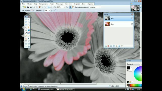Open layer properties in Слои panel
This screenshot has height=91, width=162.
[x=122, y=46]
